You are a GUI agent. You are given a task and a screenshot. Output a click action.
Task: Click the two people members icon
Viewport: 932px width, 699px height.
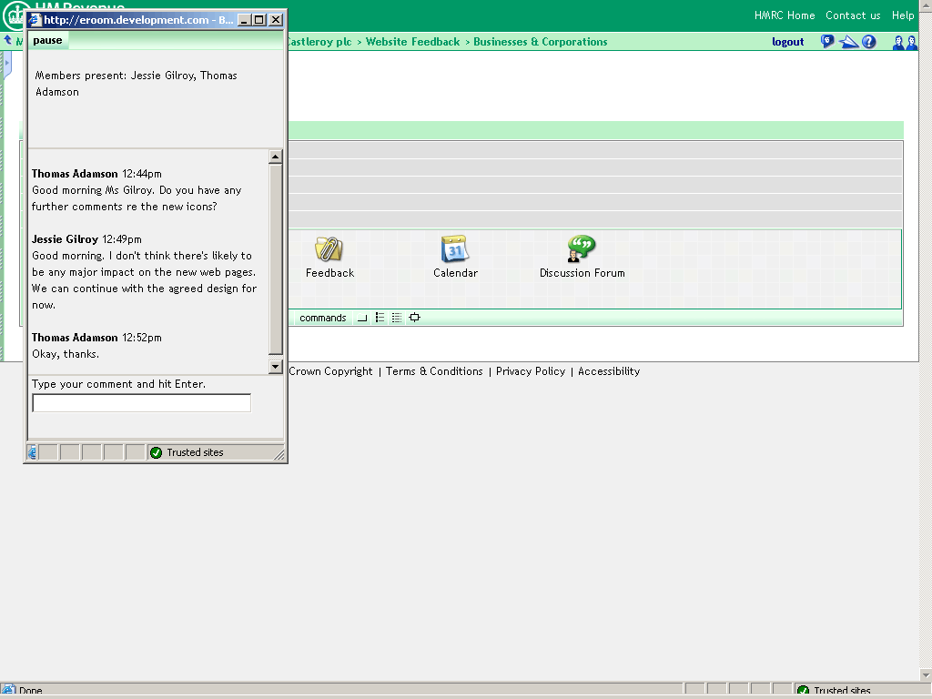click(x=905, y=42)
